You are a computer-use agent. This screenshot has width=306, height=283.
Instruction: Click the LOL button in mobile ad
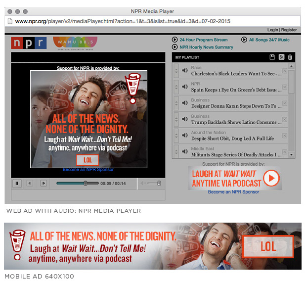pos(268,246)
